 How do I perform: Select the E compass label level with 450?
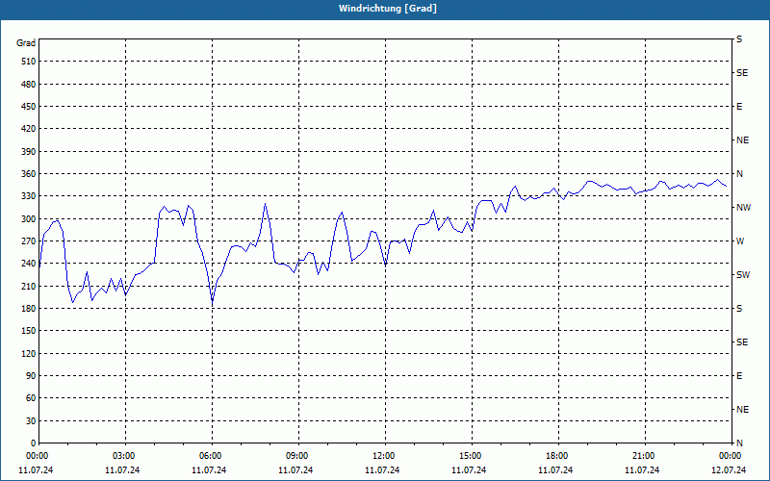click(739, 107)
